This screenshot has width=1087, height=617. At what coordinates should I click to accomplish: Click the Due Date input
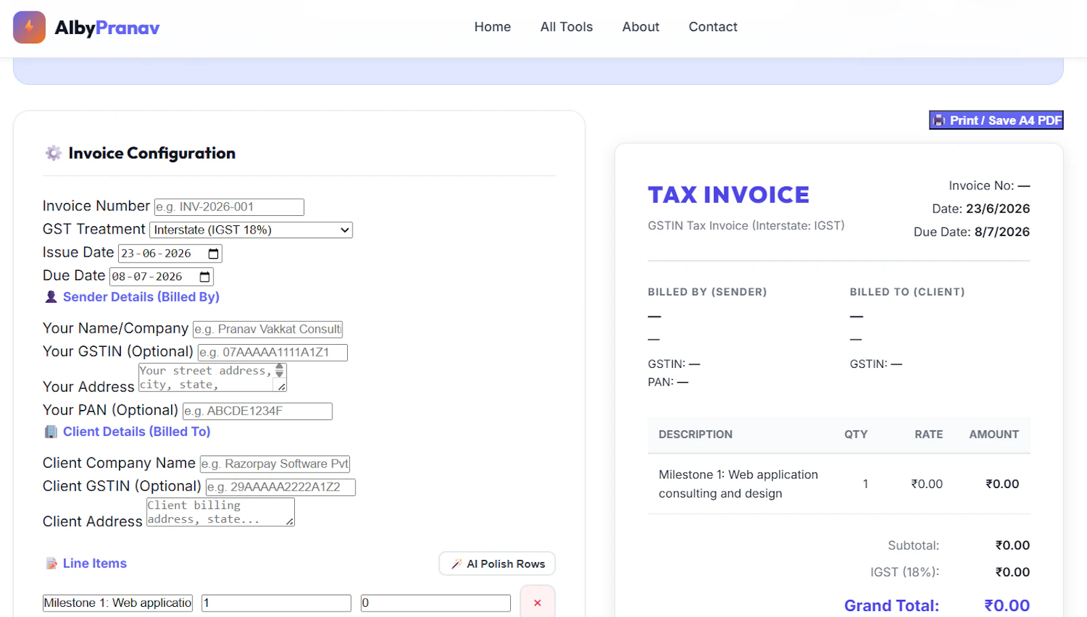pos(162,276)
